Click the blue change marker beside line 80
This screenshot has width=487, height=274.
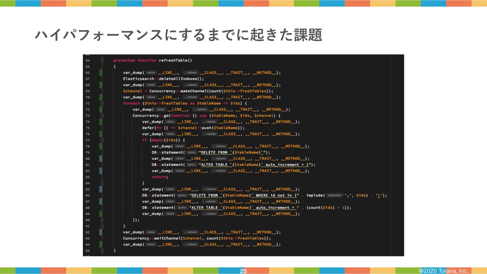[x=101, y=158]
